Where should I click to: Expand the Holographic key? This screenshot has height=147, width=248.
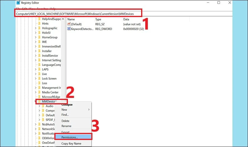[36, 28]
